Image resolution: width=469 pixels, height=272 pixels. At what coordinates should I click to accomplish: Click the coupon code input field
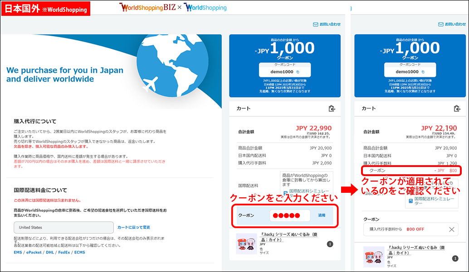[289, 215]
